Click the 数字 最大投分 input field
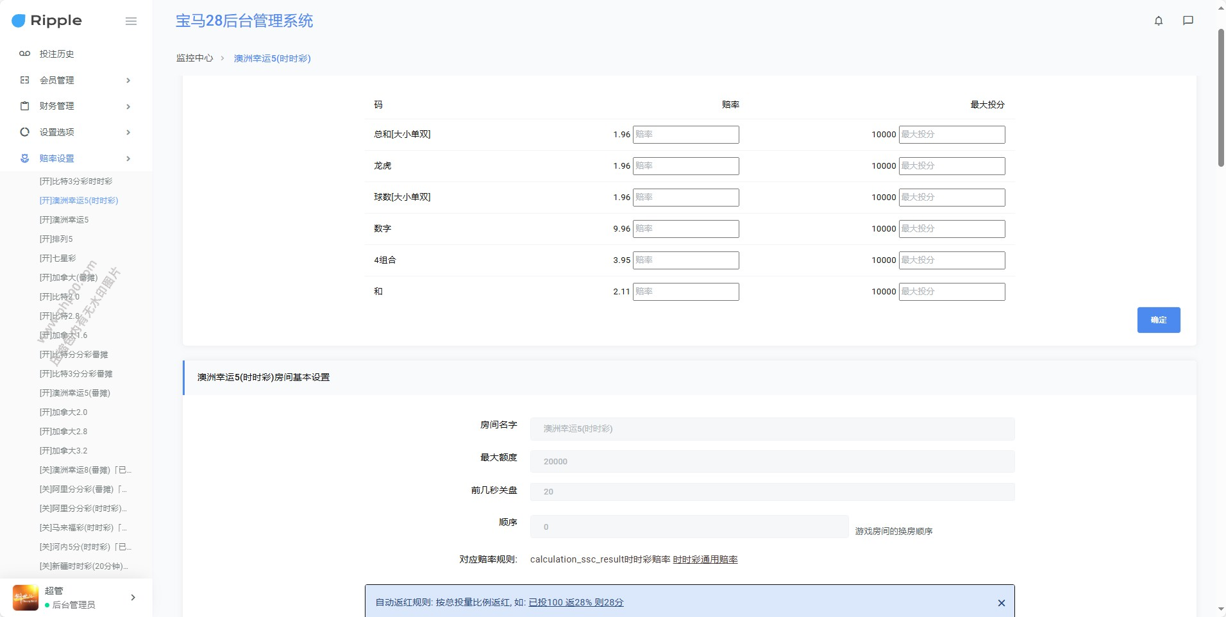The width and height of the screenshot is (1226, 617). point(952,229)
